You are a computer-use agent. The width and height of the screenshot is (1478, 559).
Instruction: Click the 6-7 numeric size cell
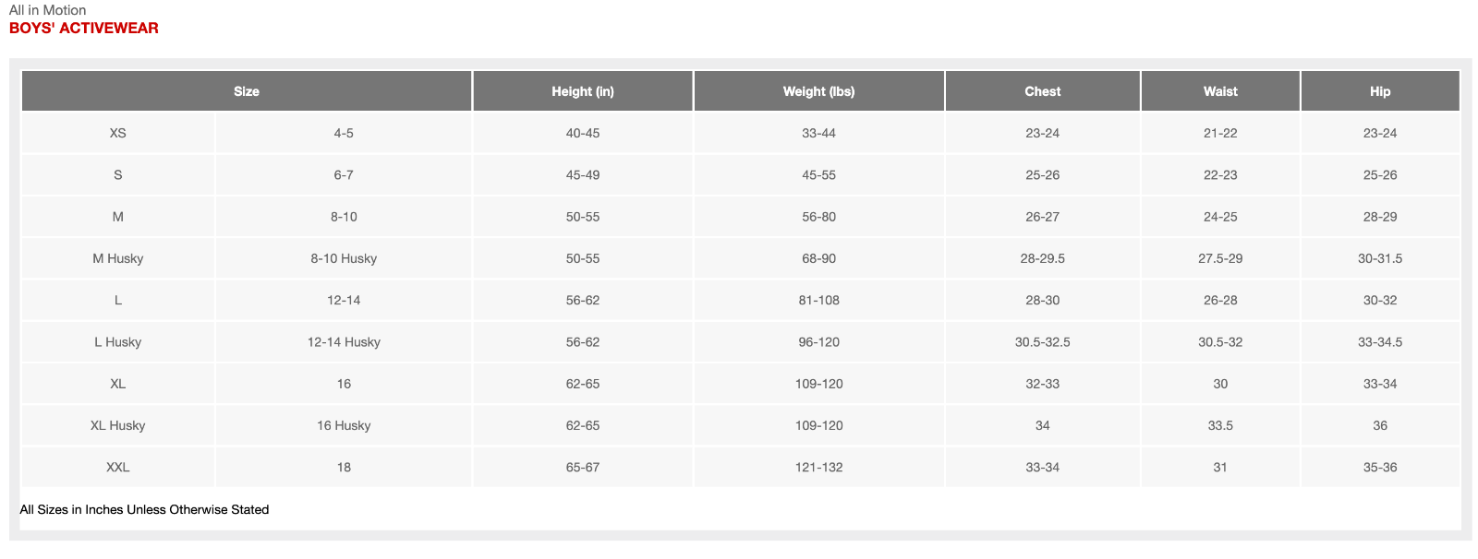click(344, 175)
